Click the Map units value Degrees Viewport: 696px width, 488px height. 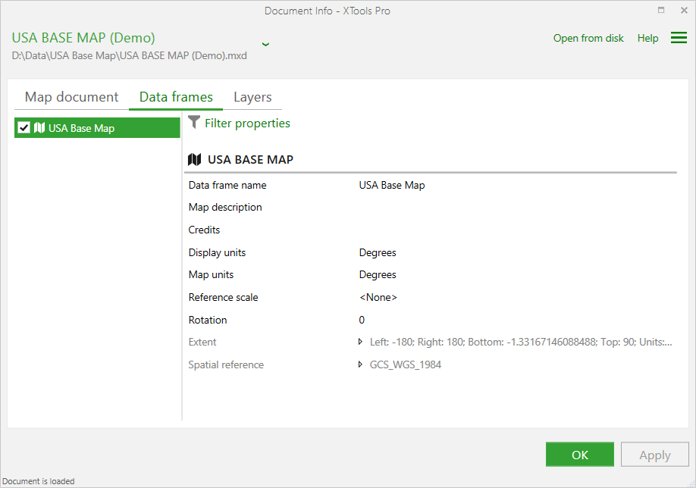[x=378, y=274]
